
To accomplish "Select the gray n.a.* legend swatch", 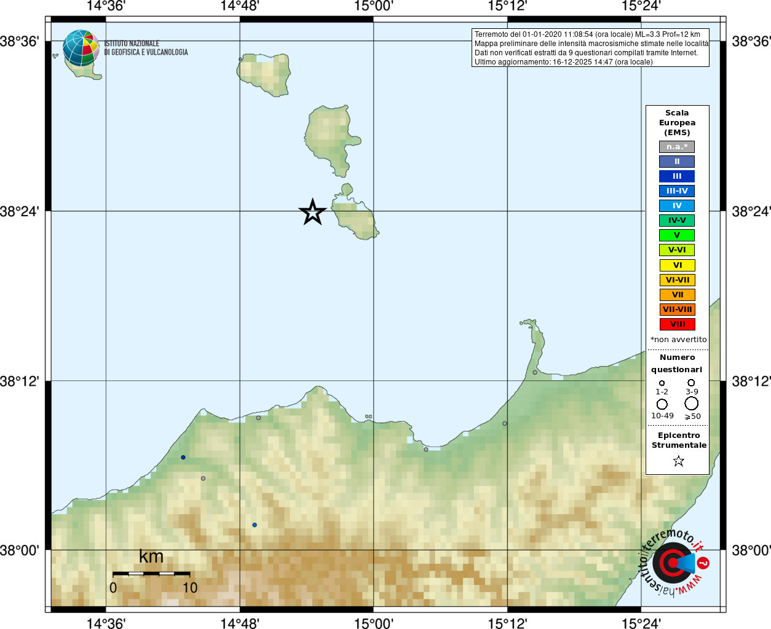I will coord(677,147).
